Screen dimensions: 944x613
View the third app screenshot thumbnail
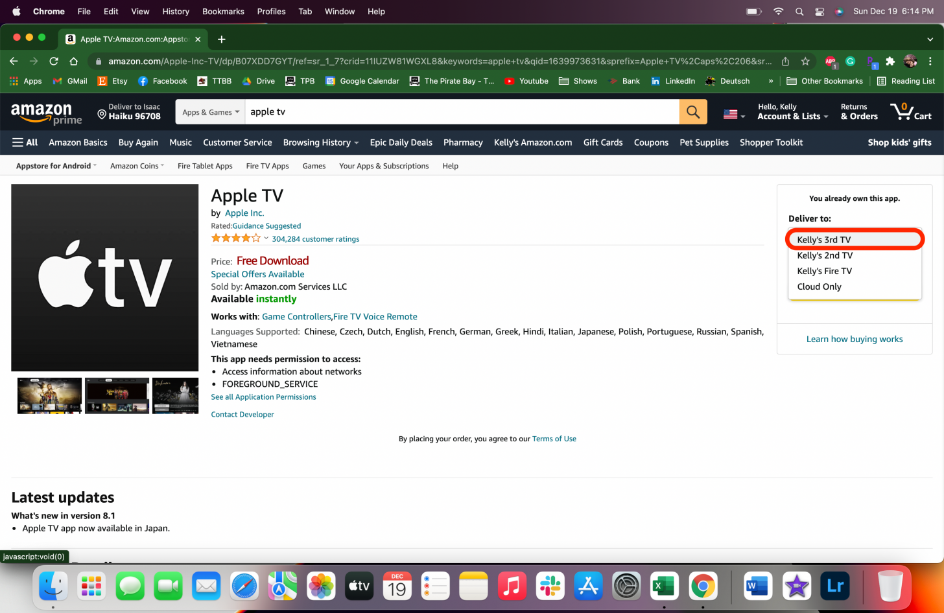click(x=175, y=395)
